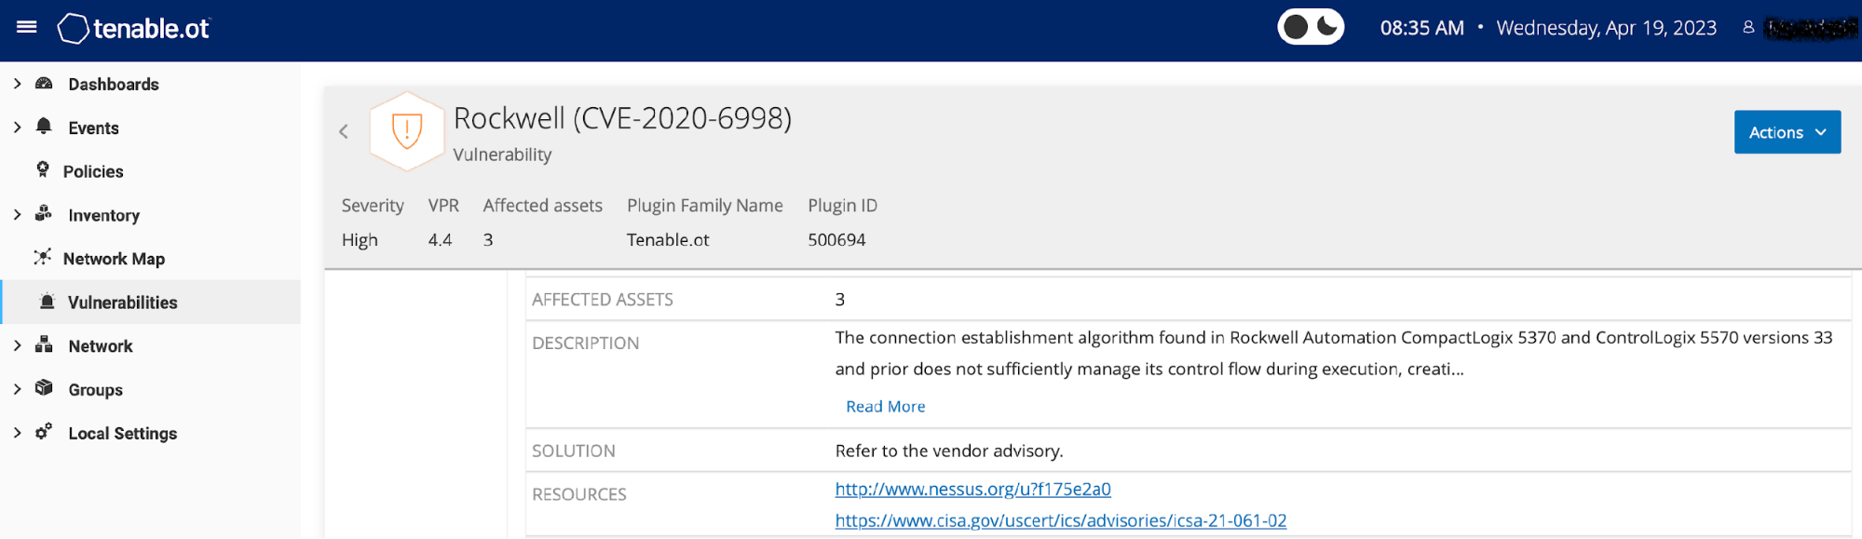Click the VPR value 4.4

440,240
